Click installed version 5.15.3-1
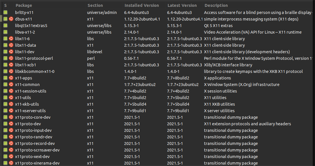 point(131,26)
